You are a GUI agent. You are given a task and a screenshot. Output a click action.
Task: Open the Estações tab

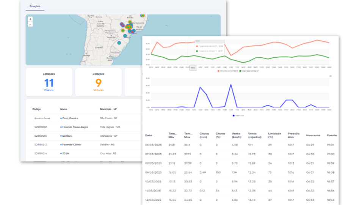click(x=35, y=6)
